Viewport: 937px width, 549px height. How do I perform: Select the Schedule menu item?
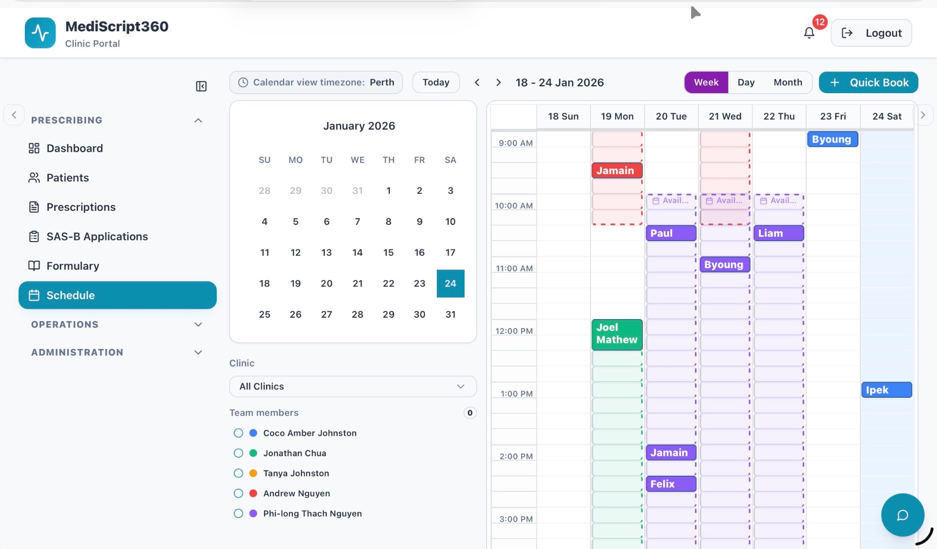tap(117, 295)
